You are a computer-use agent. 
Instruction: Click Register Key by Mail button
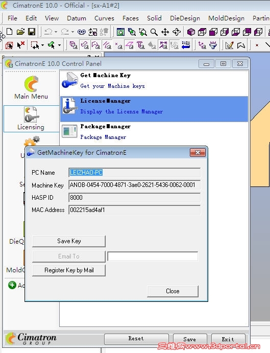click(x=69, y=270)
